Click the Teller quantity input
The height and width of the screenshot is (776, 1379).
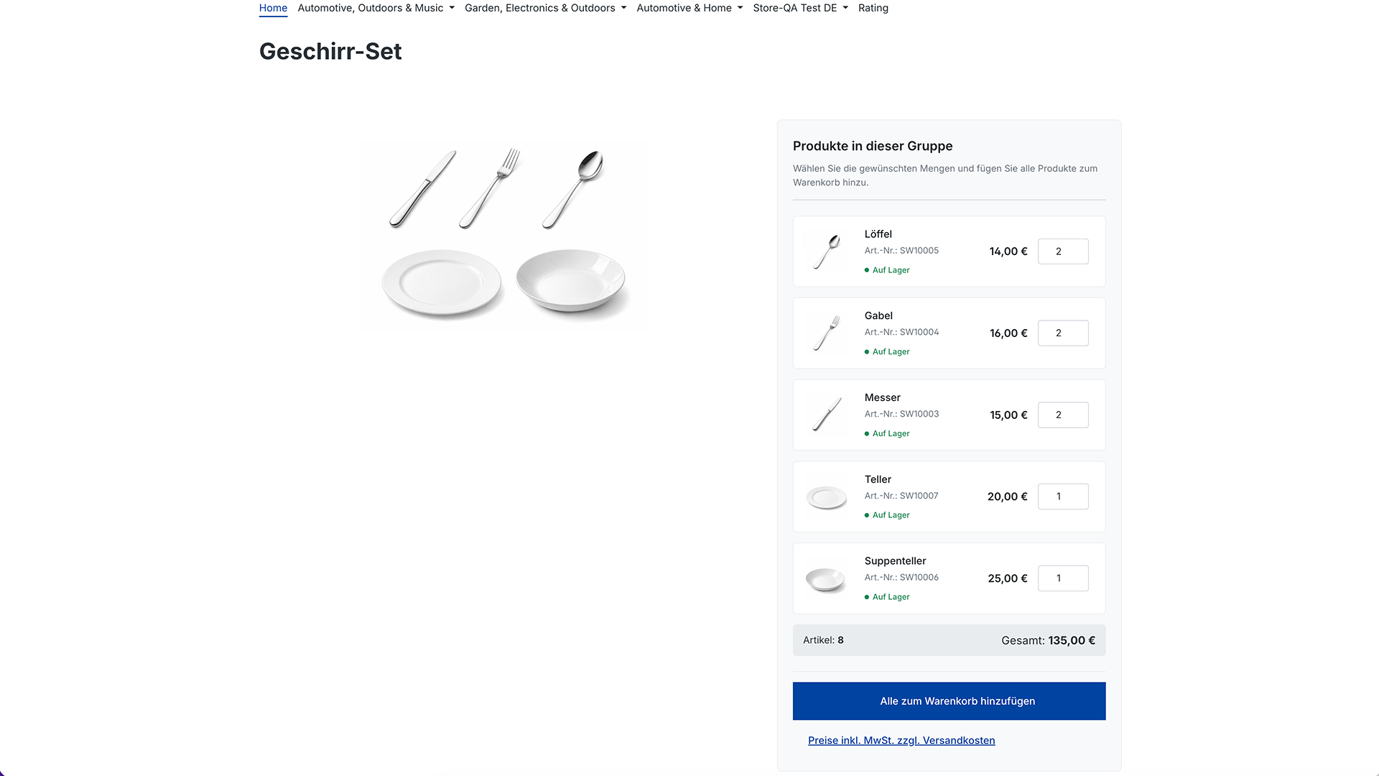(1063, 496)
